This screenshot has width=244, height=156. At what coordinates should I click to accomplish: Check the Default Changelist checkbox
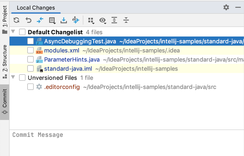[x=22, y=32]
